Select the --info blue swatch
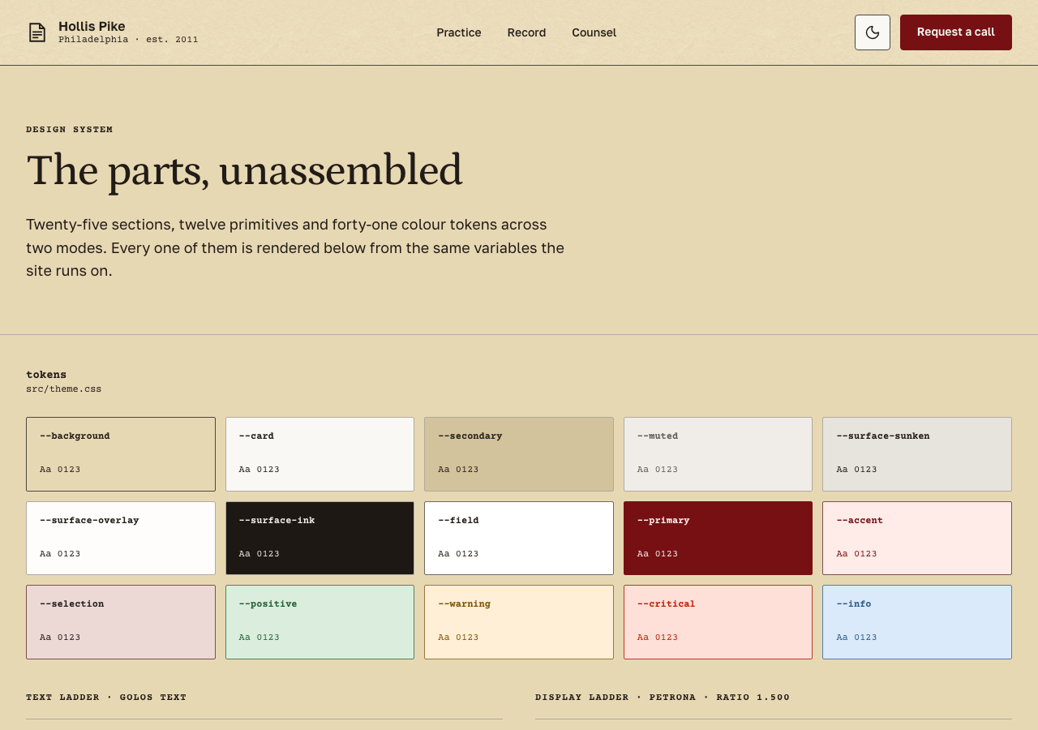The width and height of the screenshot is (1038, 730). pos(917,622)
